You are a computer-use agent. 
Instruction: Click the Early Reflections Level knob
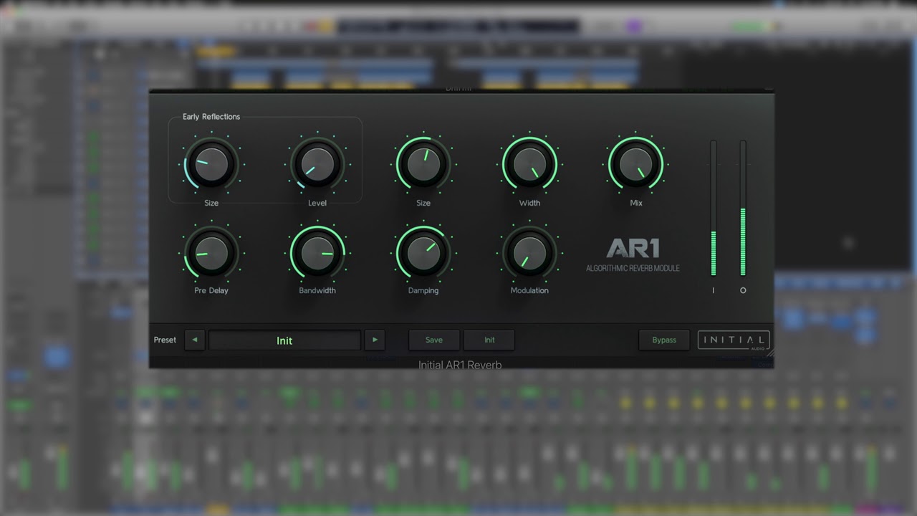tap(317, 164)
